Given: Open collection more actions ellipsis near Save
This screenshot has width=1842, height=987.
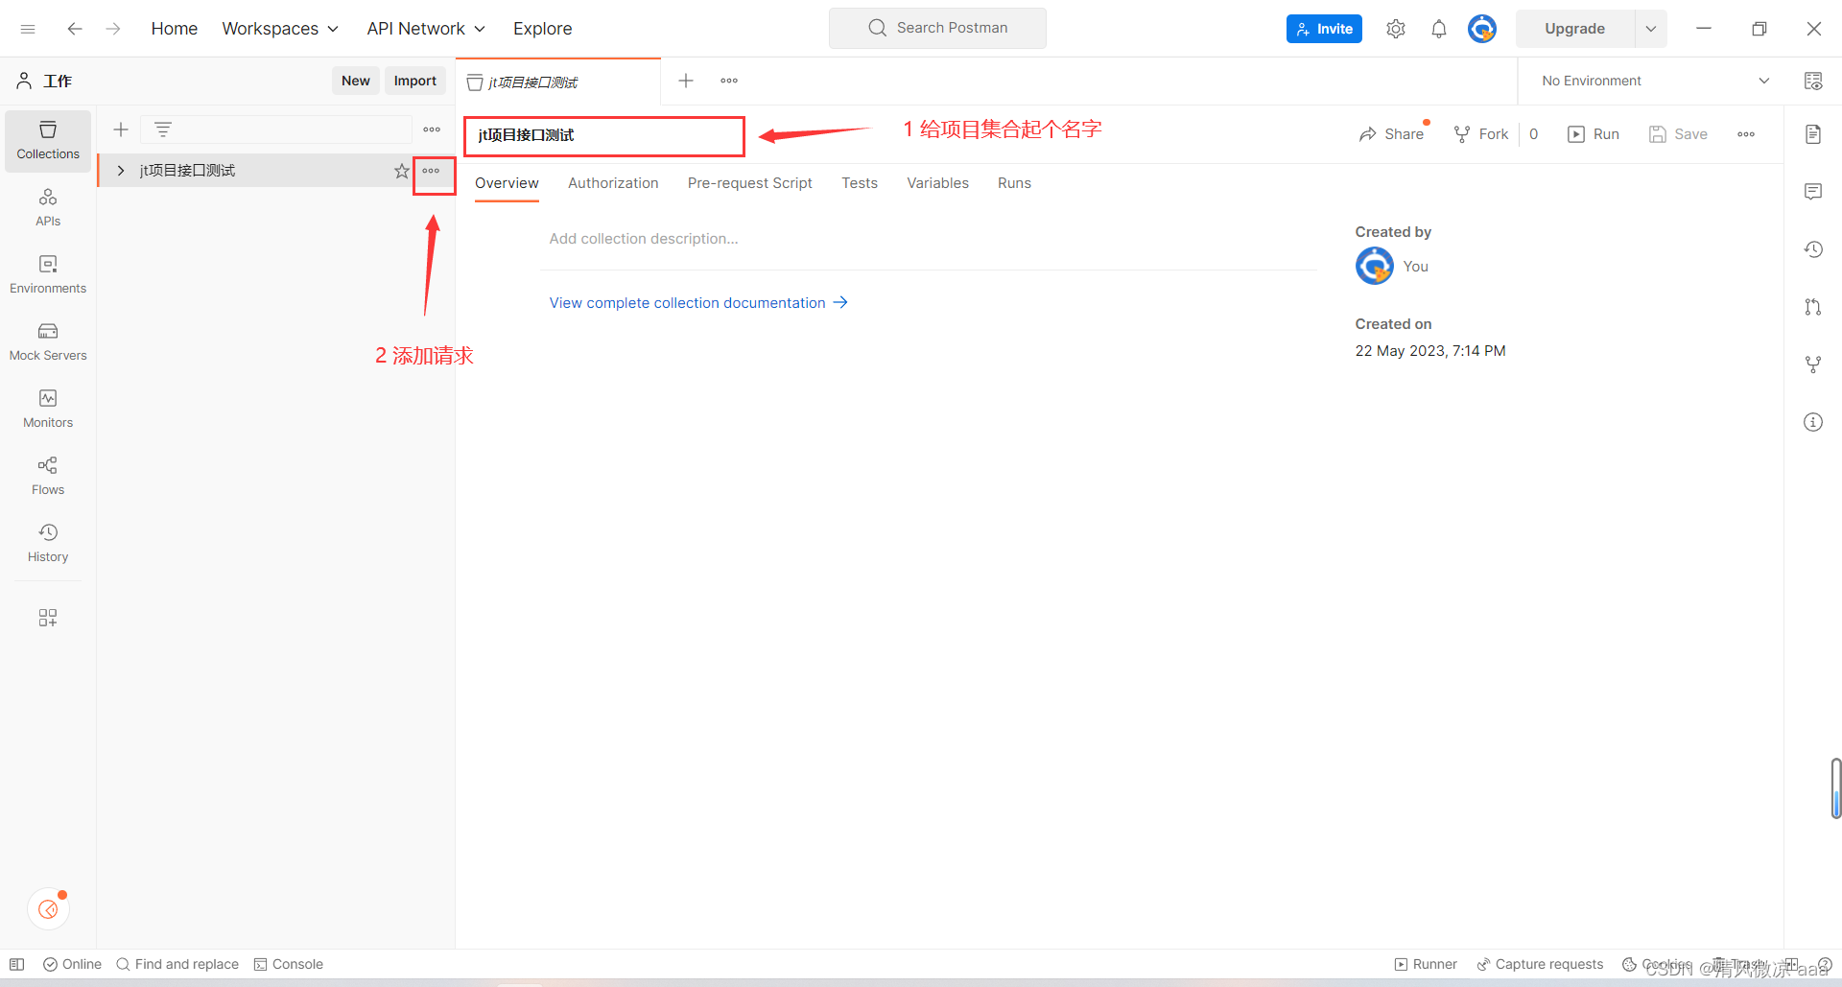Looking at the screenshot, I should (1746, 134).
